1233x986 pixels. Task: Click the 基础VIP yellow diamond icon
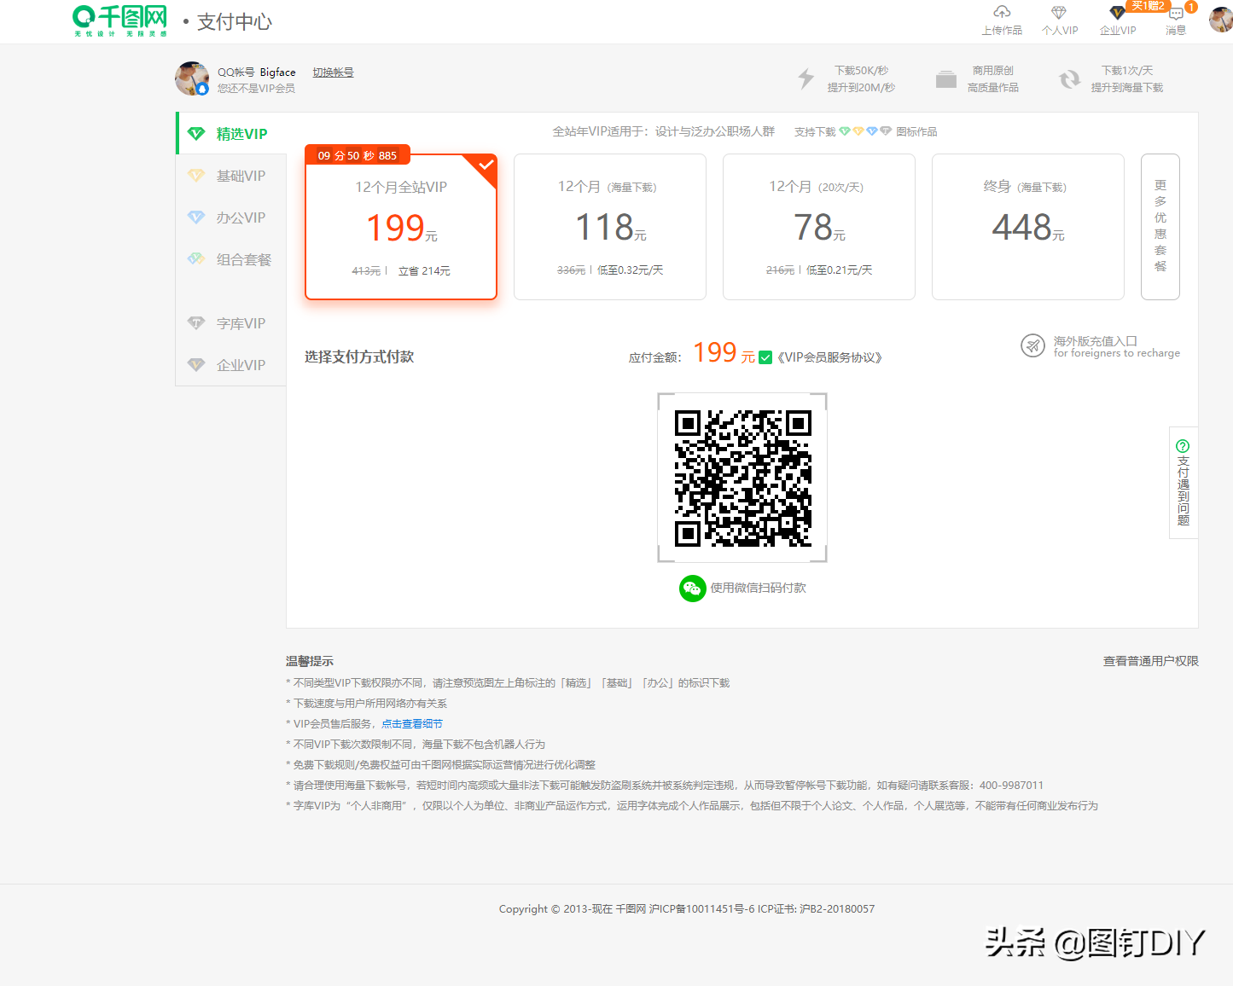click(196, 176)
